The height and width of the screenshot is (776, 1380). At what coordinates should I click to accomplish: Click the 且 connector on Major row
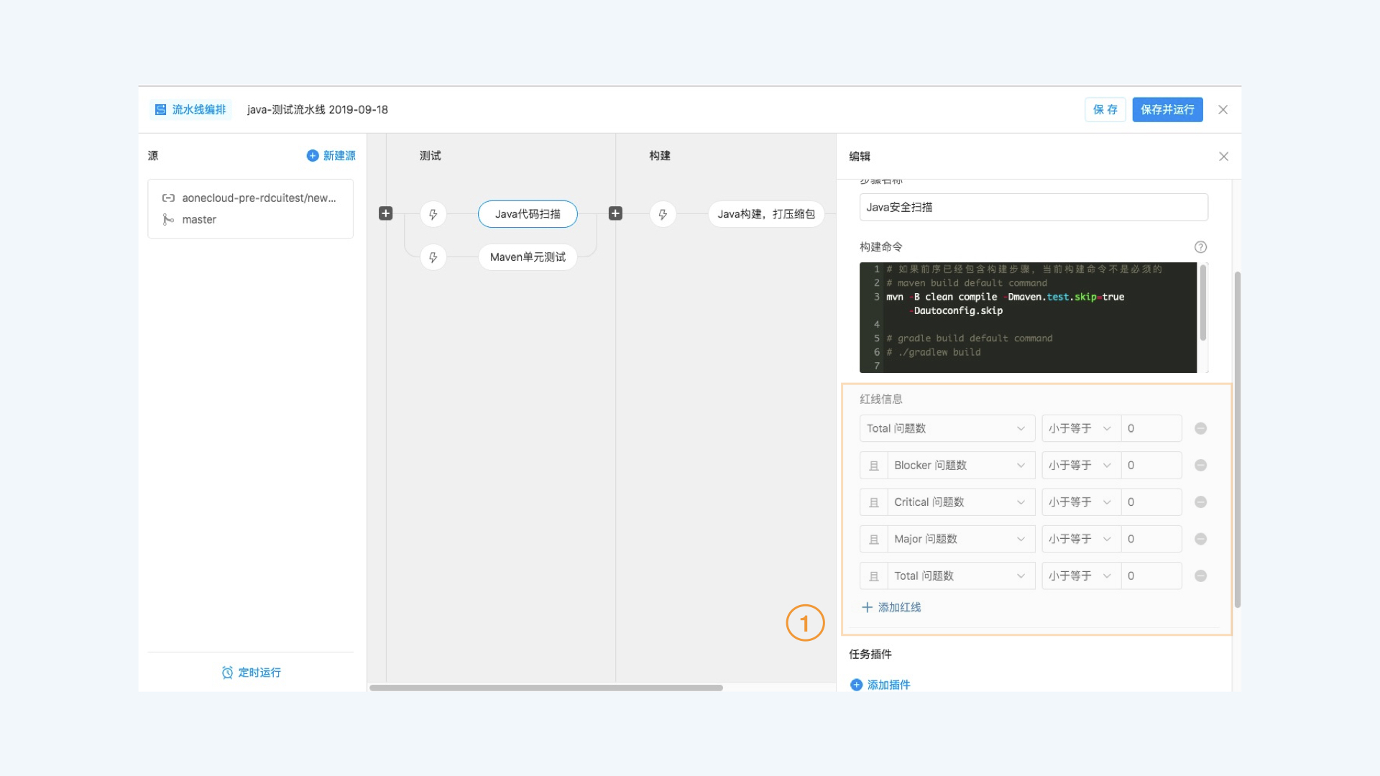pos(874,539)
